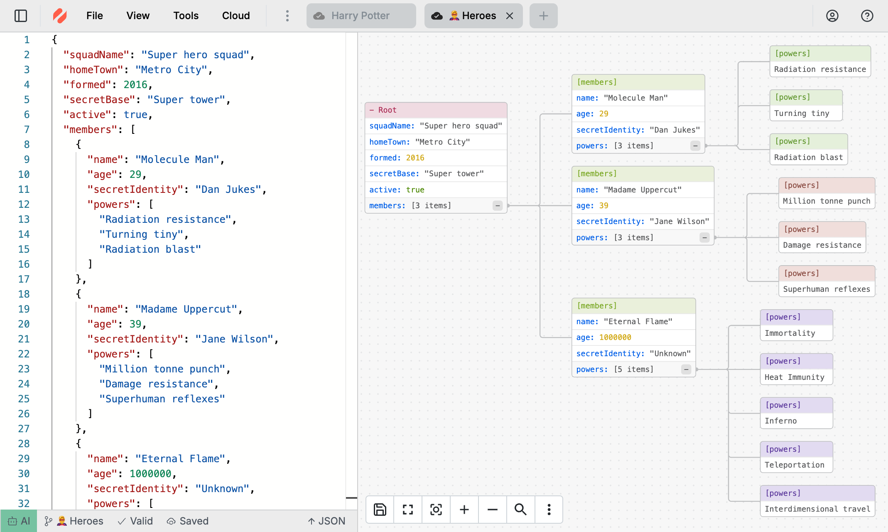Open the Tools menu
The image size is (888, 532).
coord(186,16)
